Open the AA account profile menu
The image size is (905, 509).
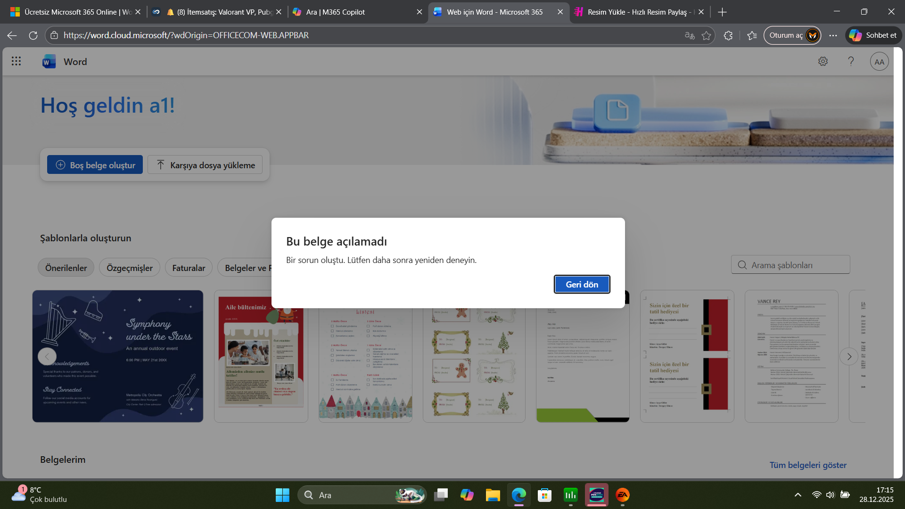tap(879, 62)
